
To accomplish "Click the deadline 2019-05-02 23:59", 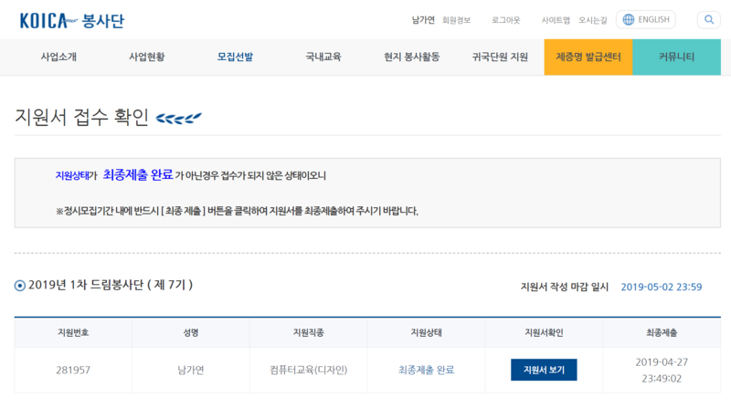I will 661,287.
